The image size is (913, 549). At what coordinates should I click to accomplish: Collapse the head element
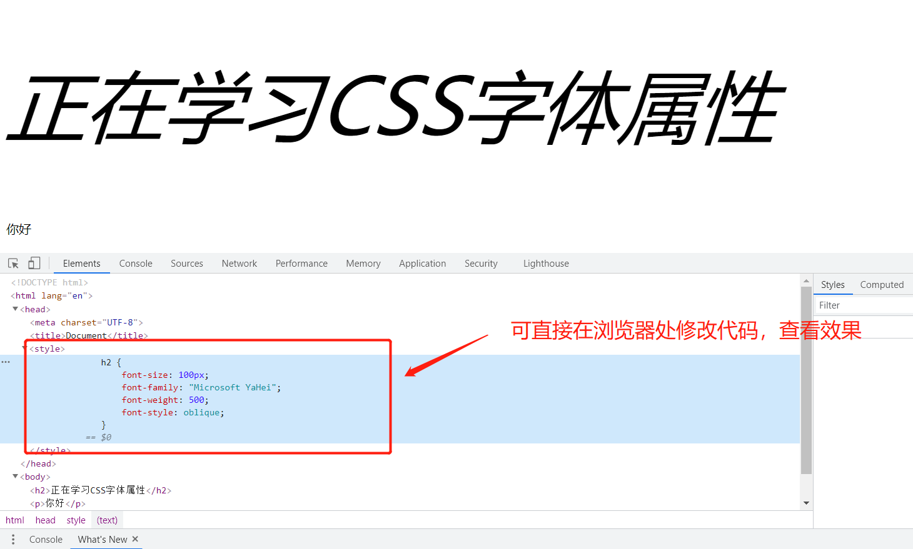click(x=14, y=309)
